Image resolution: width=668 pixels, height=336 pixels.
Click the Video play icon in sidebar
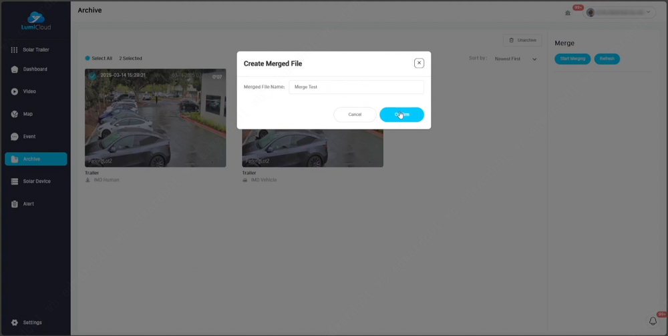15,91
